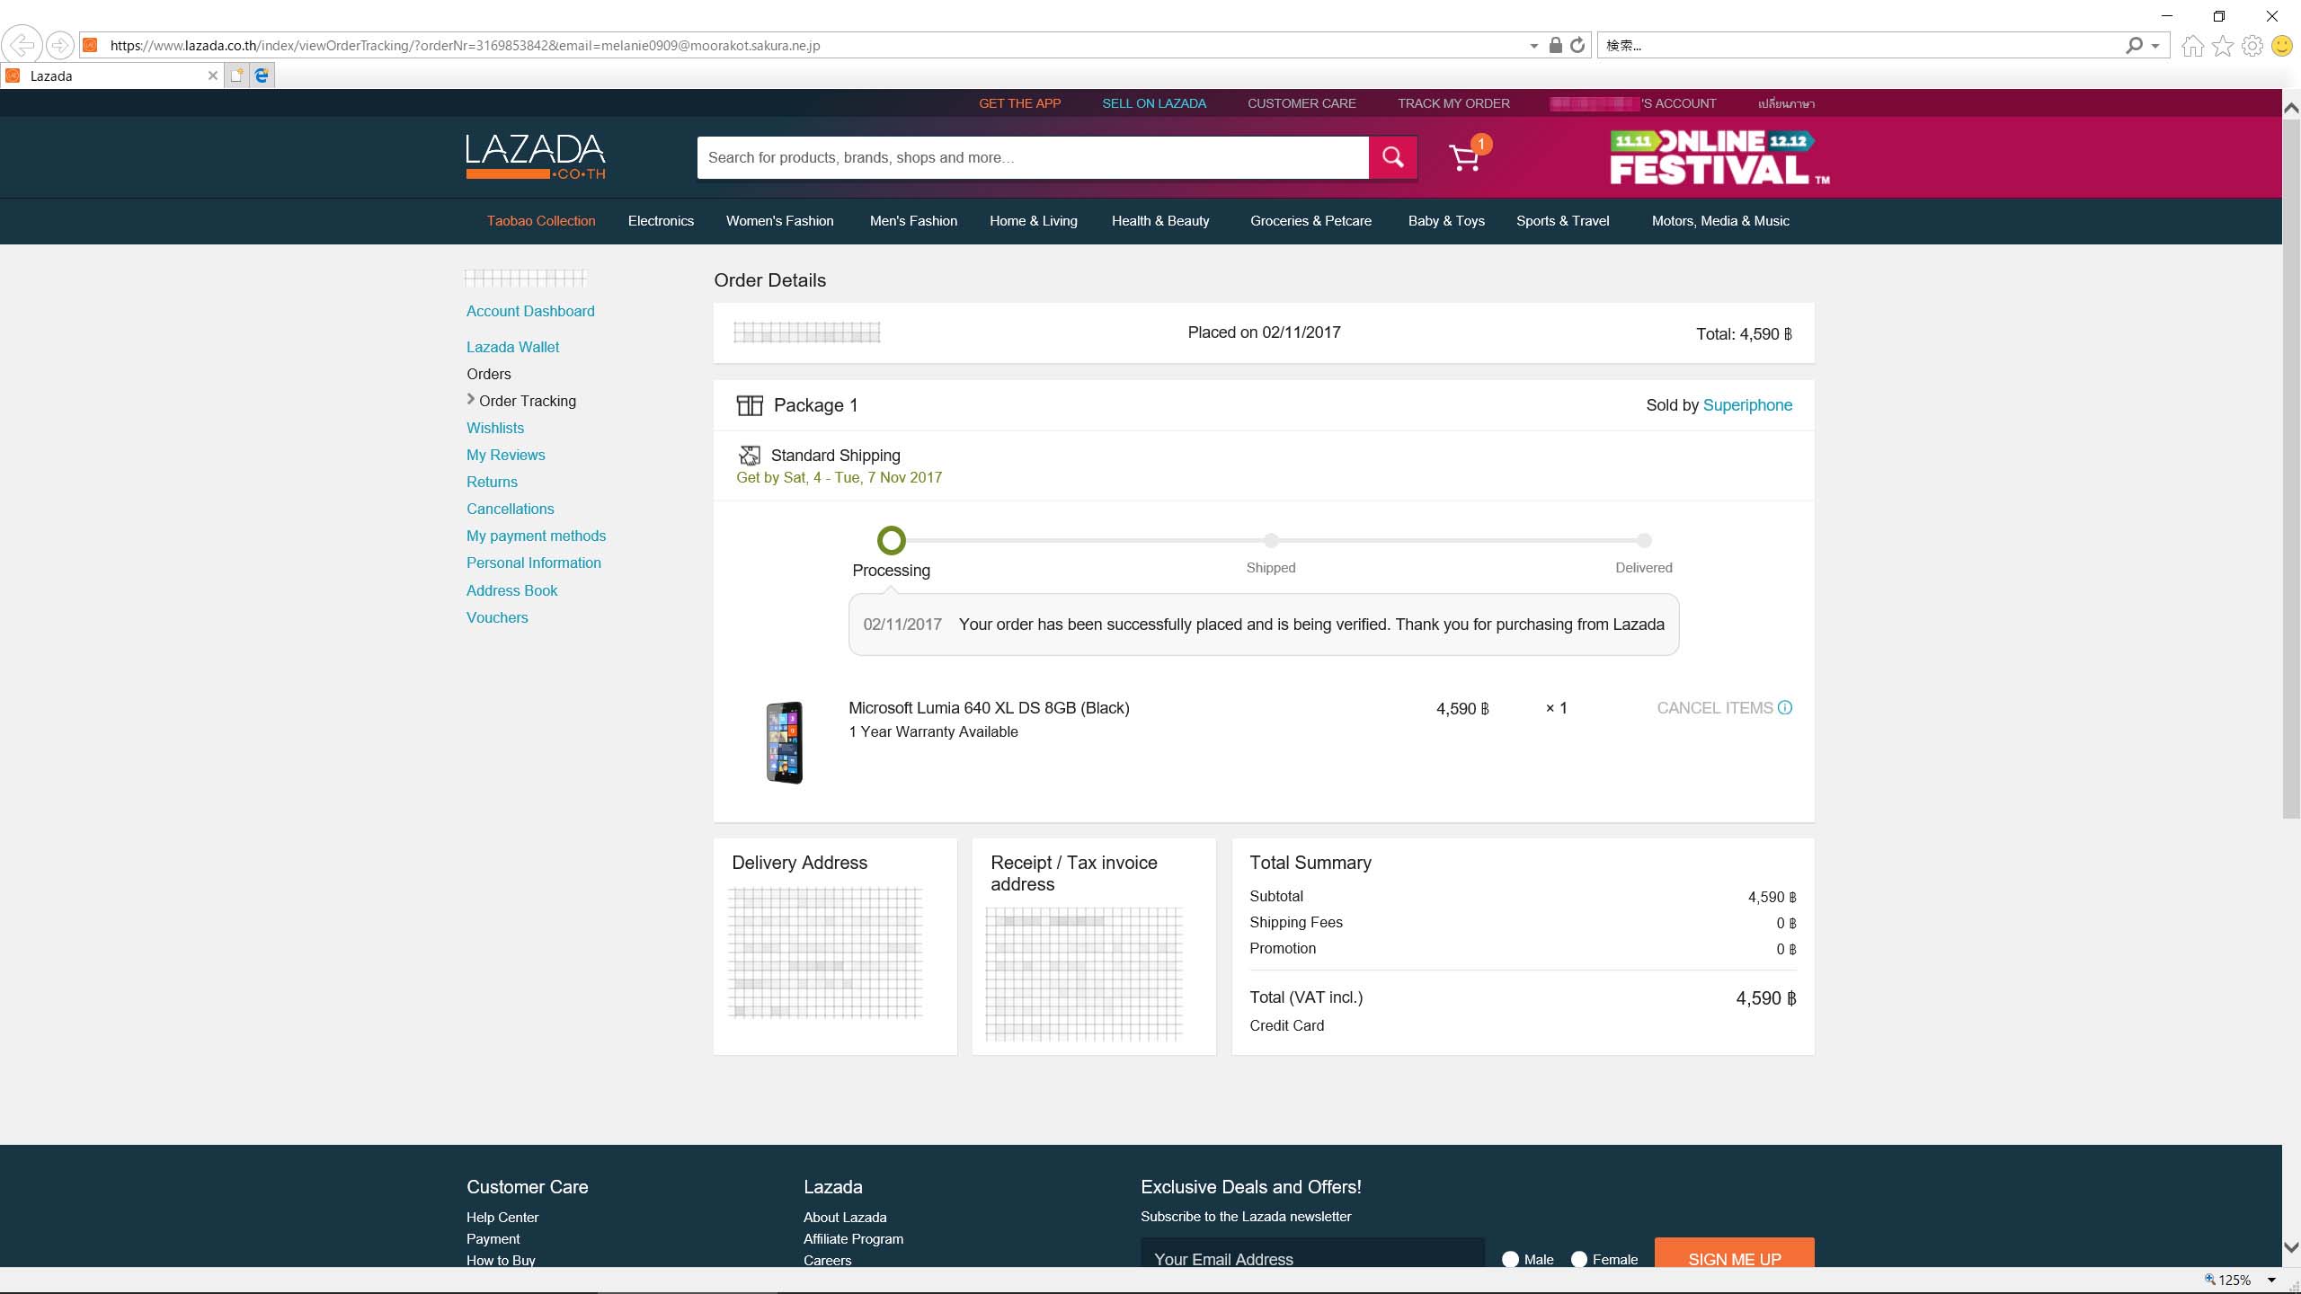The width and height of the screenshot is (2301, 1294).
Task: Open the Motors, Media & Music menu
Action: coord(1720,221)
